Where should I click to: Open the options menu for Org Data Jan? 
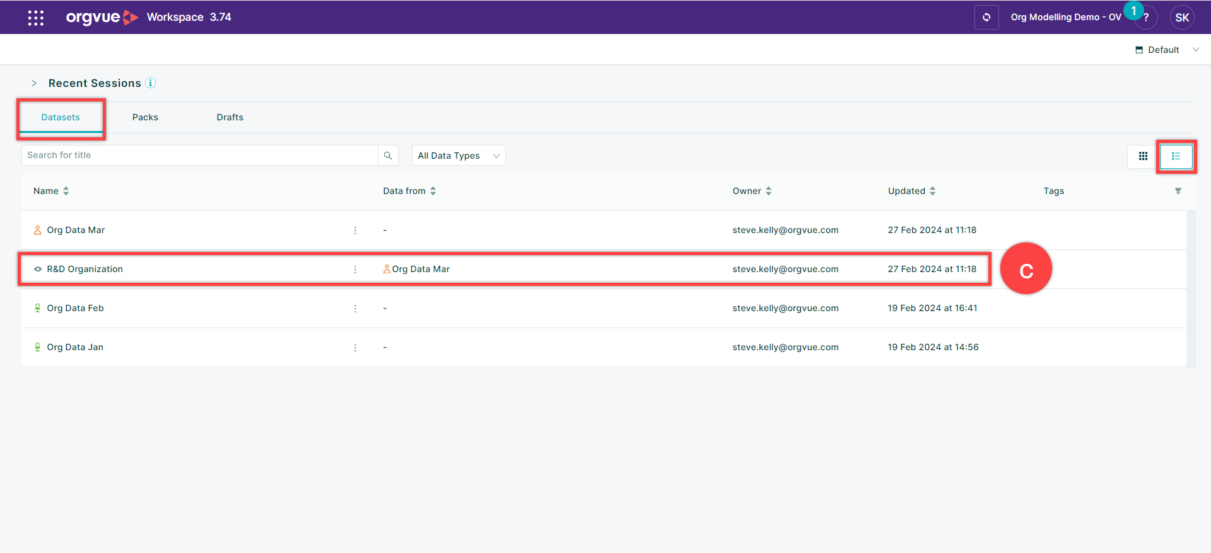click(355, 348)
